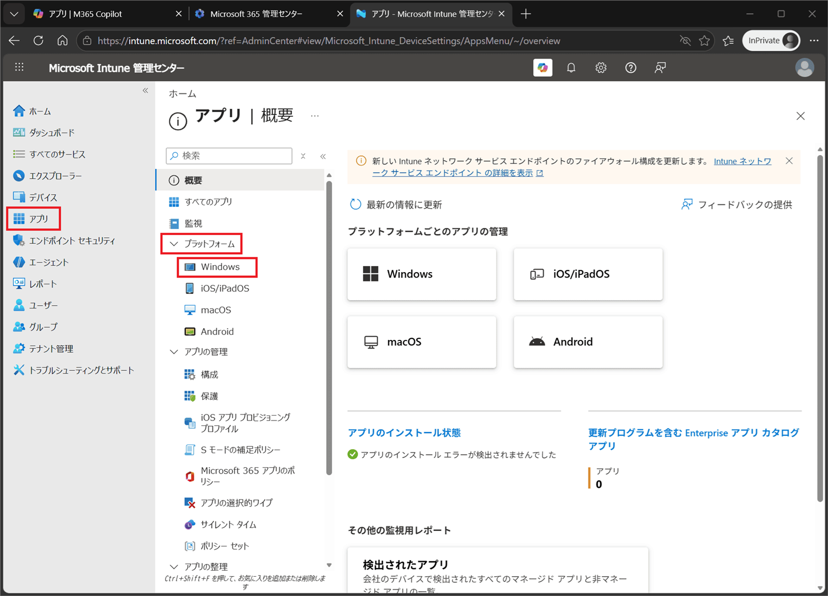
Task: Select 概要 in the app menu
Action: 240,180
